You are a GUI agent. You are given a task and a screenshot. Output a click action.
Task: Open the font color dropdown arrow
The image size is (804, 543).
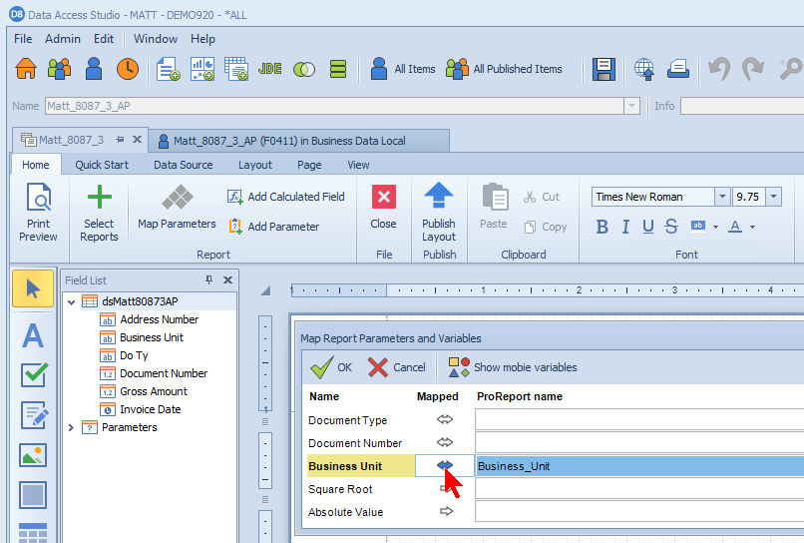pyautogui.click(x=752, y=227)
